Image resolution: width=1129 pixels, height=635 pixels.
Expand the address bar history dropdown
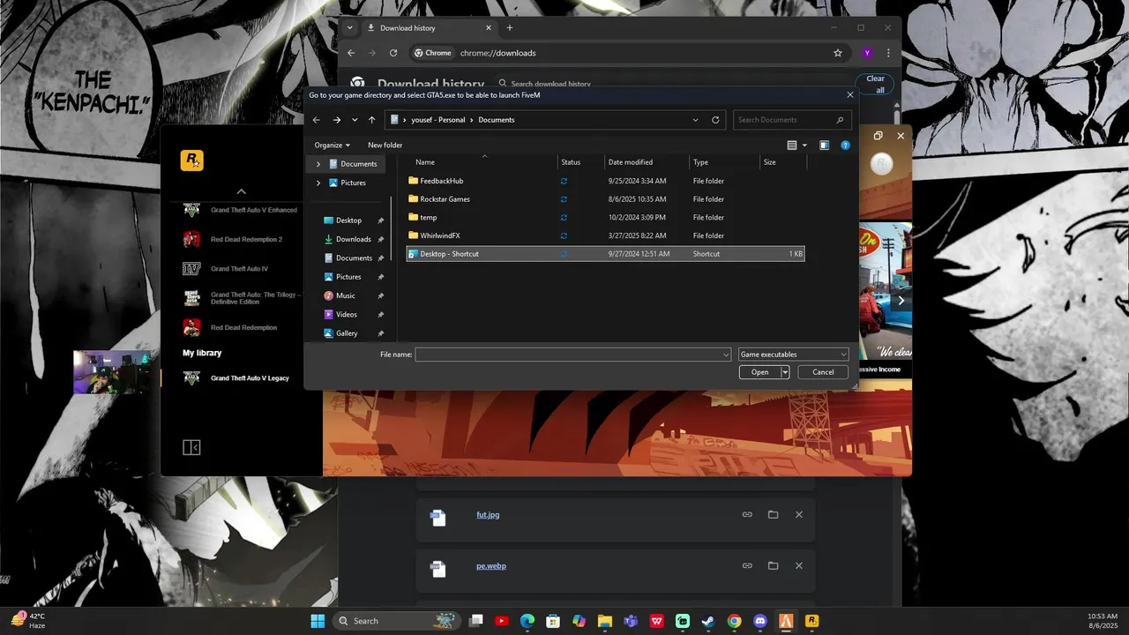[696, 120]
